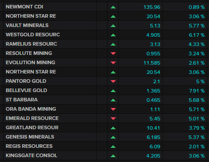Image resolution: width=209 pixels, height=162 pixels.
Task: Select the 7.91 % Bellevue change
Action: [197, 91]
